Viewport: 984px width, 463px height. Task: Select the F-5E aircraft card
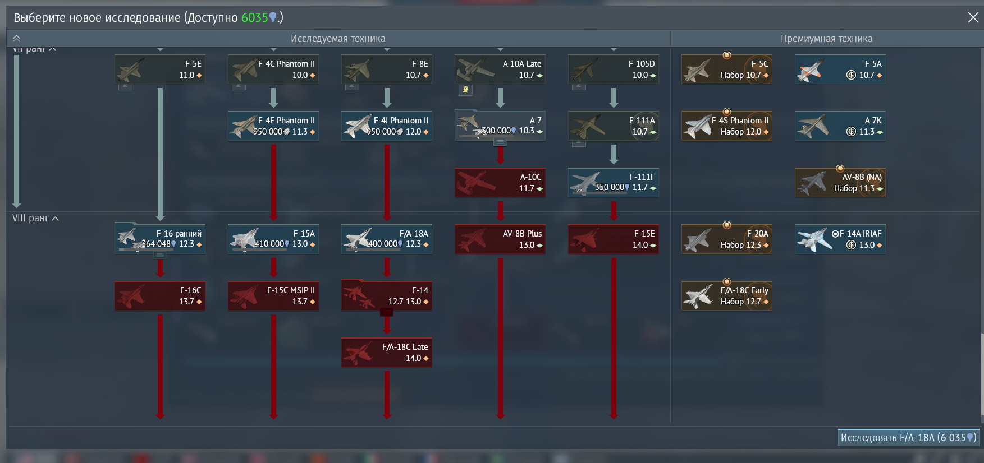160,70
